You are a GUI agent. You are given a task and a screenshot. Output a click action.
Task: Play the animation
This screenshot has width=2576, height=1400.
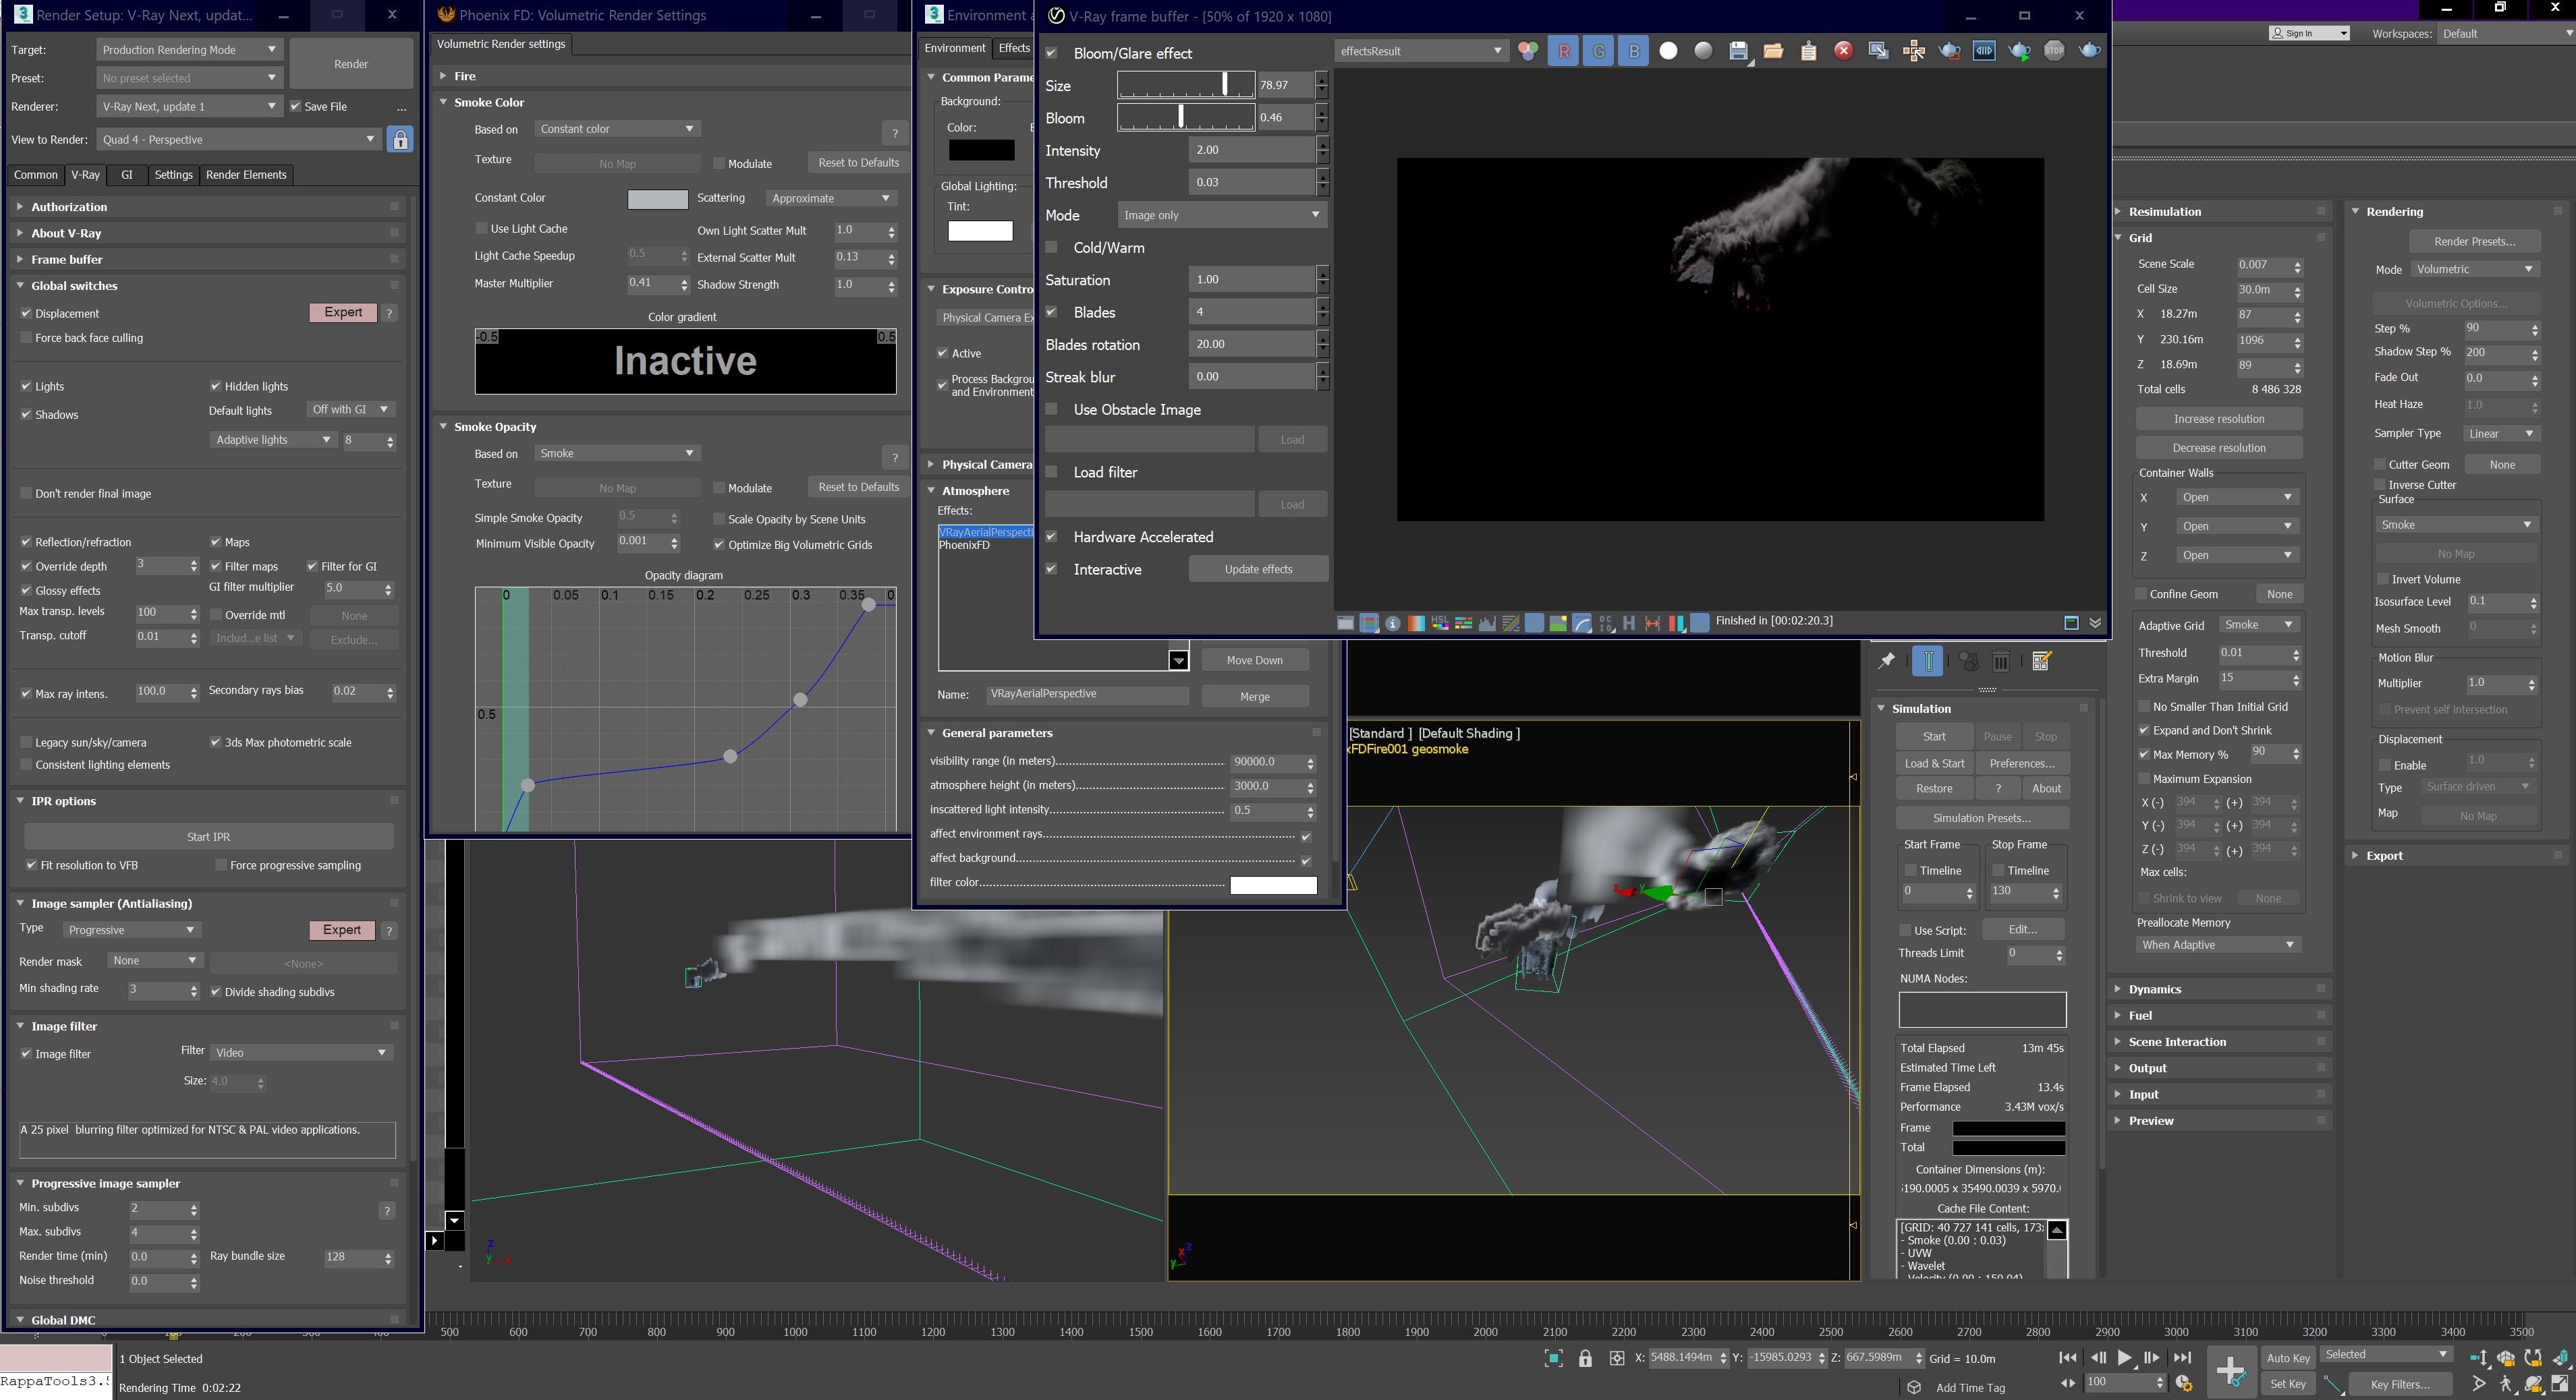click(x=2125, y=1358)
